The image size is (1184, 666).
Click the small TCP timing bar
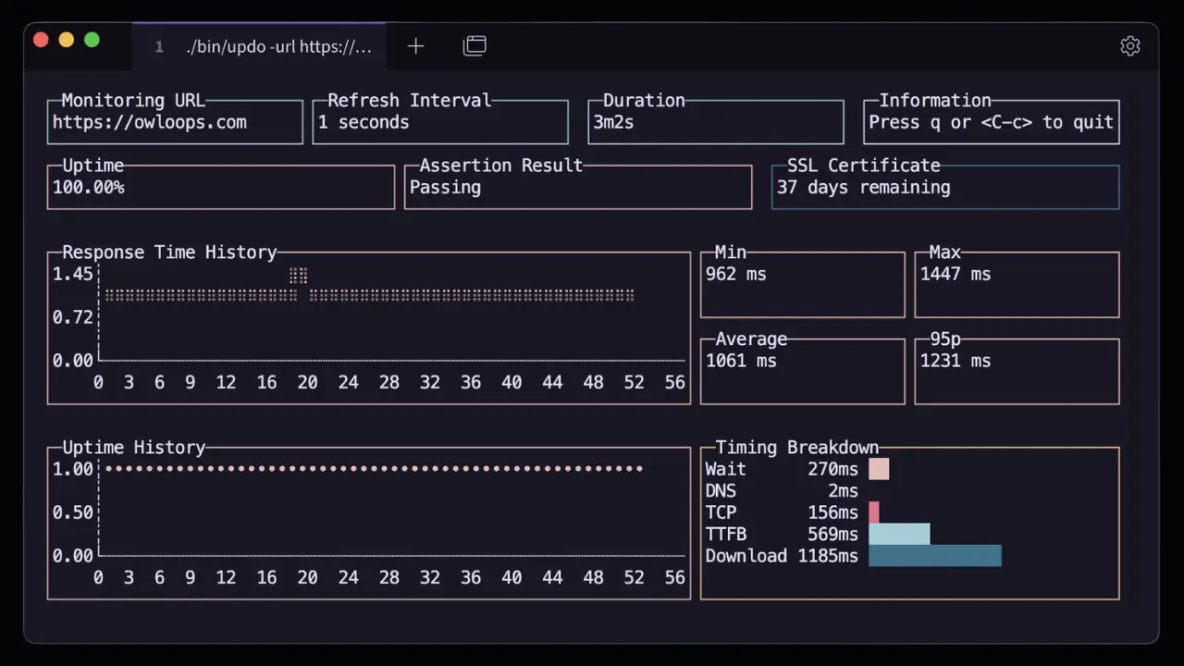(874, 512)
